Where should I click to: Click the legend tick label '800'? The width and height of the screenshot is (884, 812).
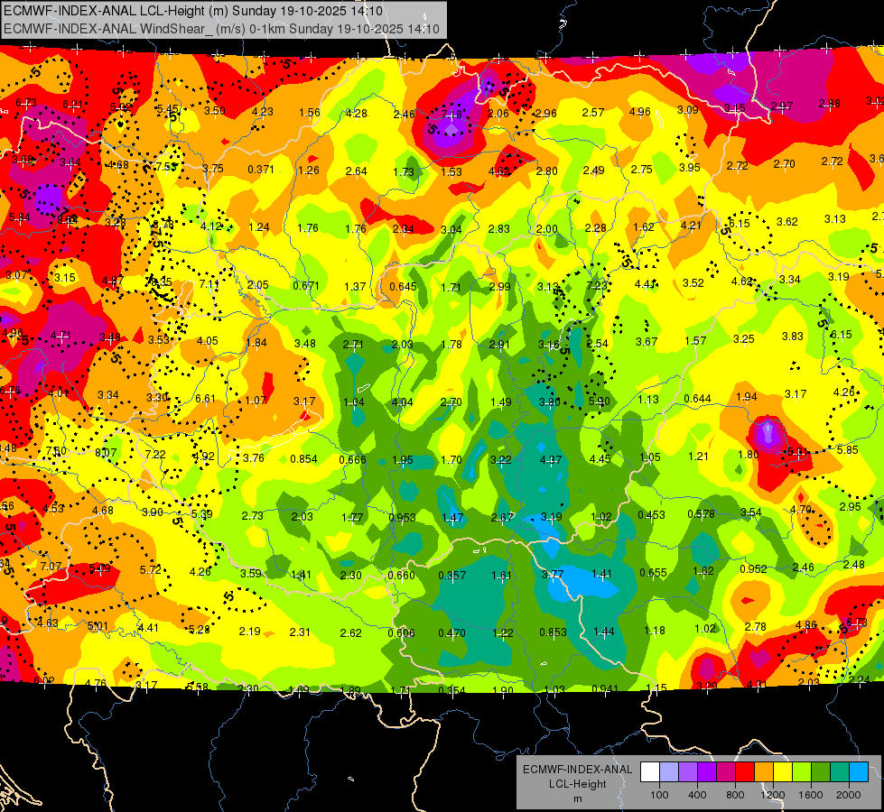735,795
